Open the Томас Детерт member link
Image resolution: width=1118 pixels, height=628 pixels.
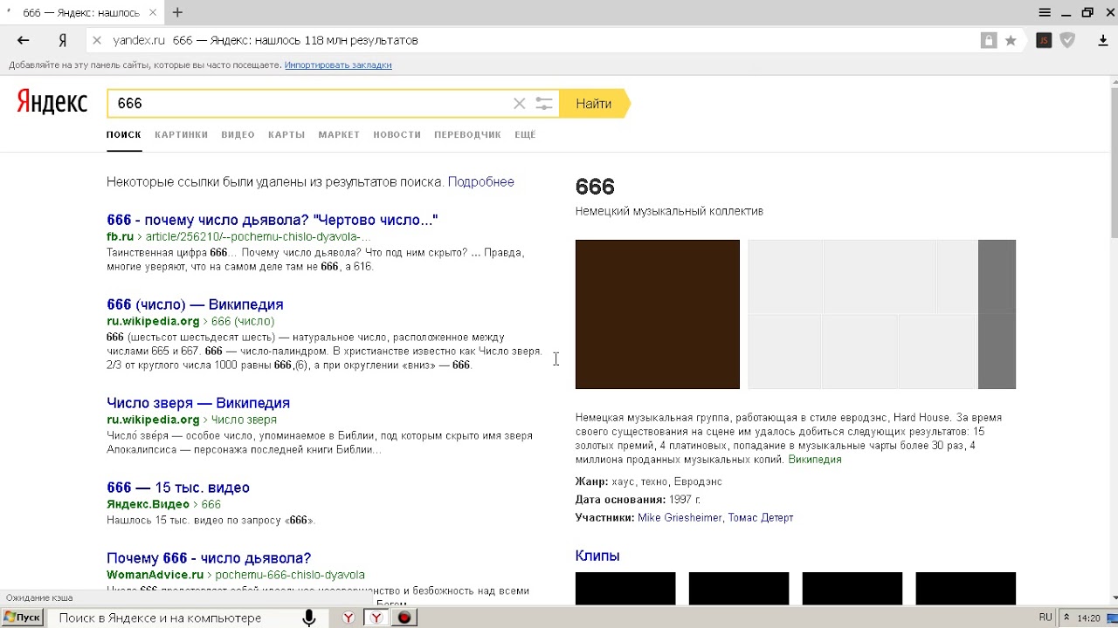[x=761, y=517]
